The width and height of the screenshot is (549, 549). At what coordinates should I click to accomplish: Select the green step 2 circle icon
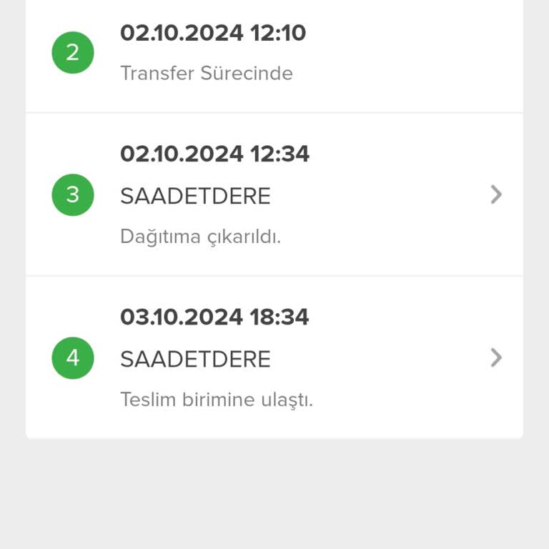coord(73,52)
